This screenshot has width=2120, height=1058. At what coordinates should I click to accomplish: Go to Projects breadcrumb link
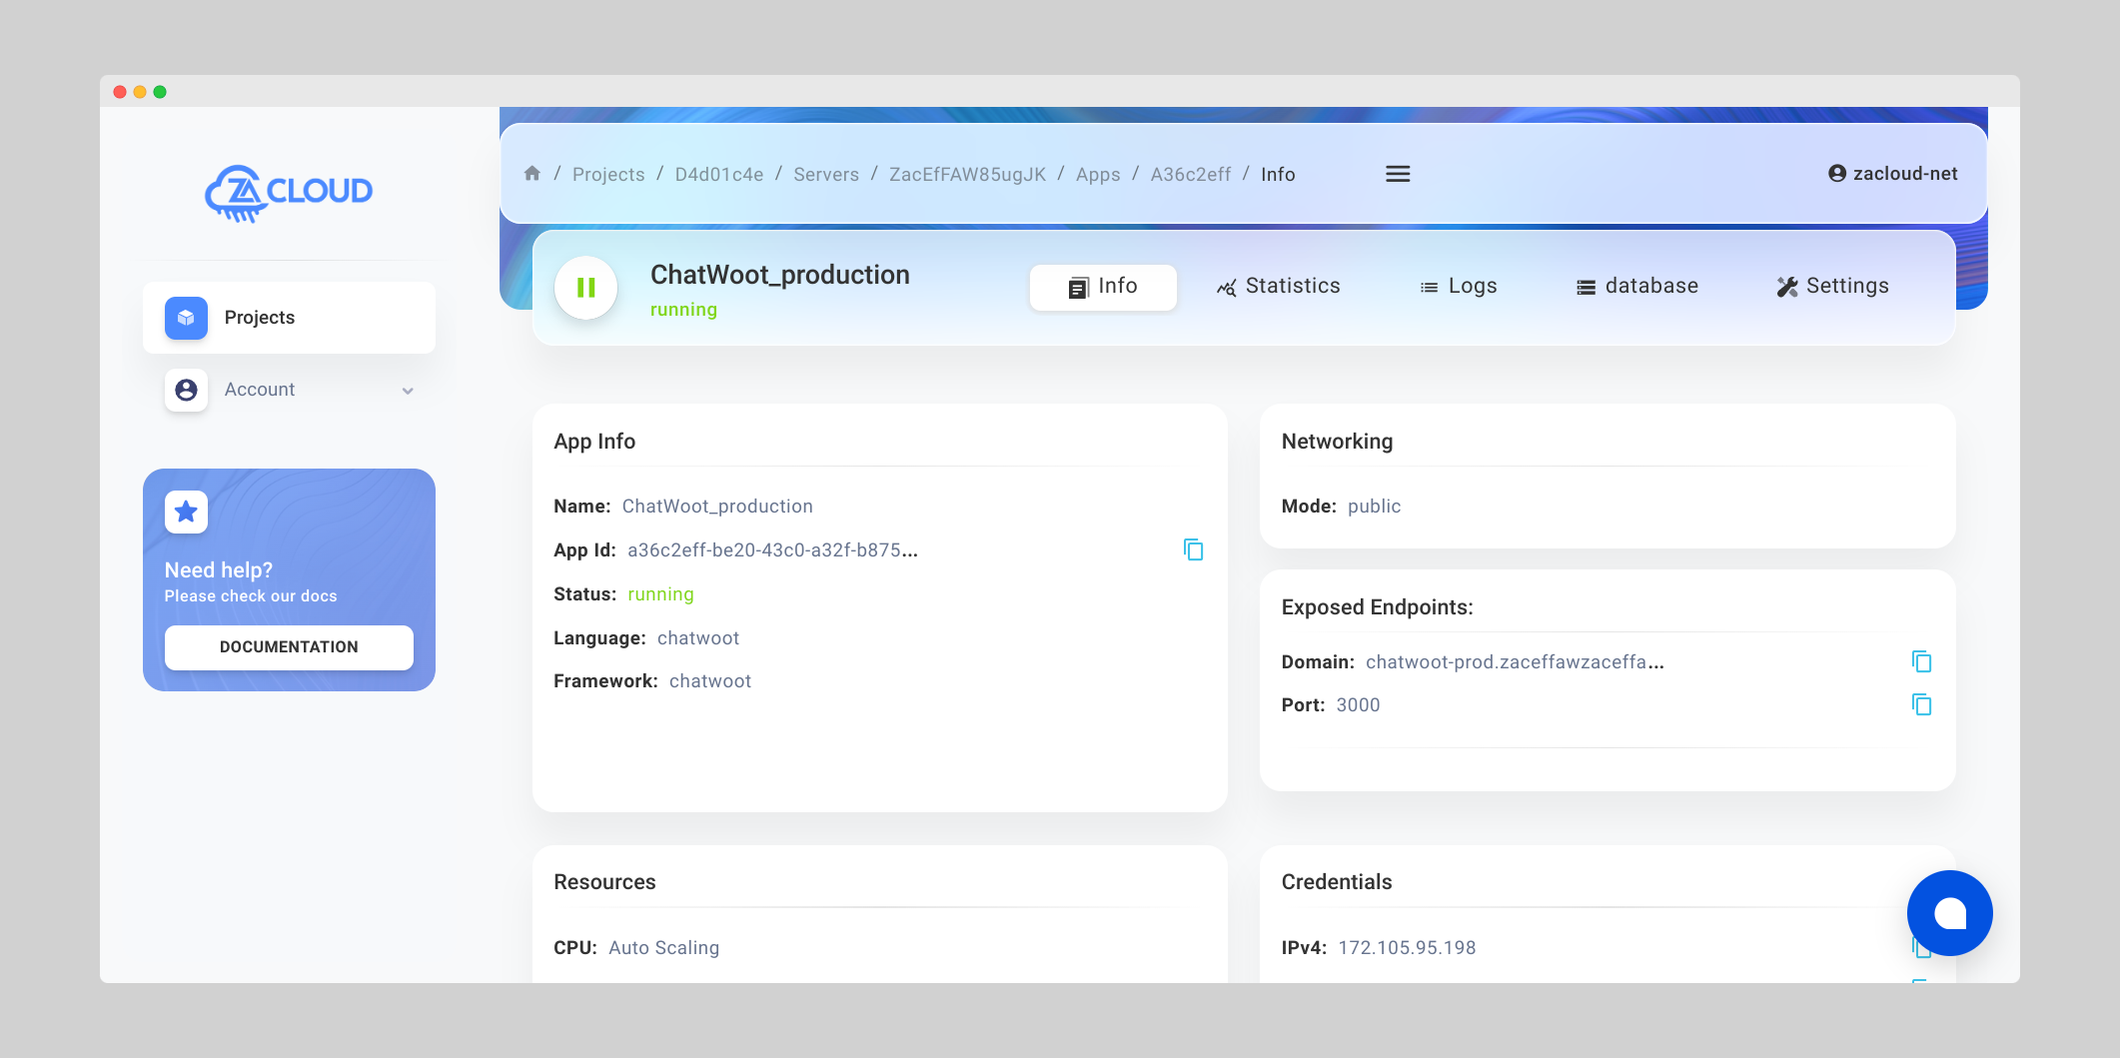coord(608,175)
